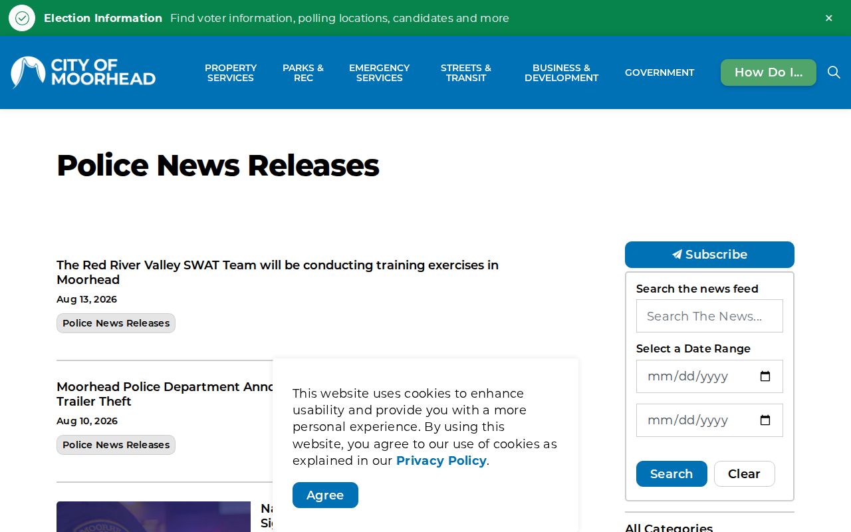Open the Moorhead Police Department trailer theft article
This screenshot has width=851, height=532.
(x=165, y=394)
